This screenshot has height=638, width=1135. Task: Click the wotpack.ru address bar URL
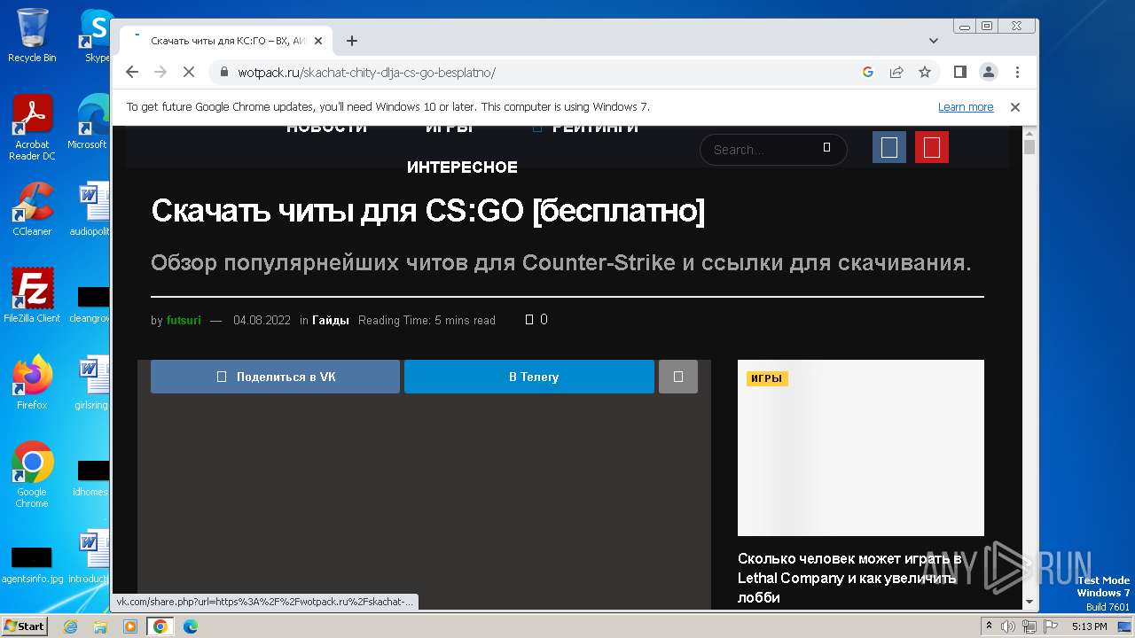366,73
